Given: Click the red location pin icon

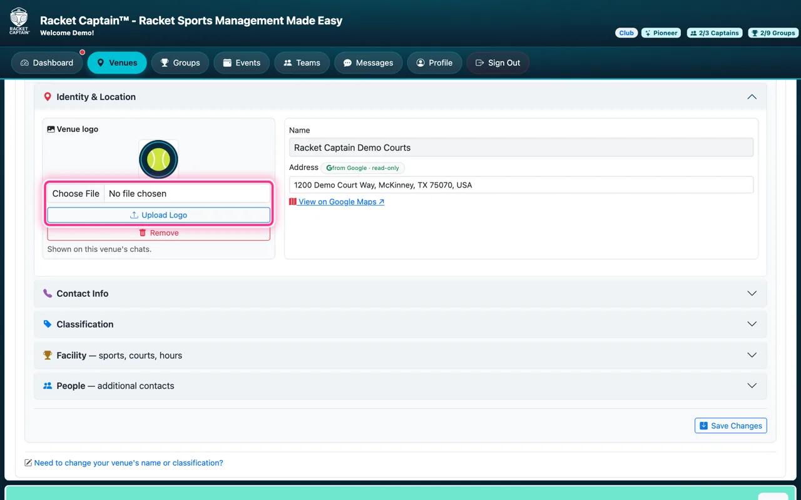Looking at the screenshot, I should click(x=48, y=97).
